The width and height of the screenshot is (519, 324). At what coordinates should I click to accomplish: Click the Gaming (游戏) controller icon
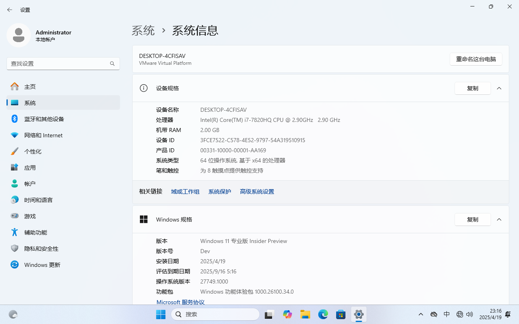pyautogui.click(x=15, y=216)
